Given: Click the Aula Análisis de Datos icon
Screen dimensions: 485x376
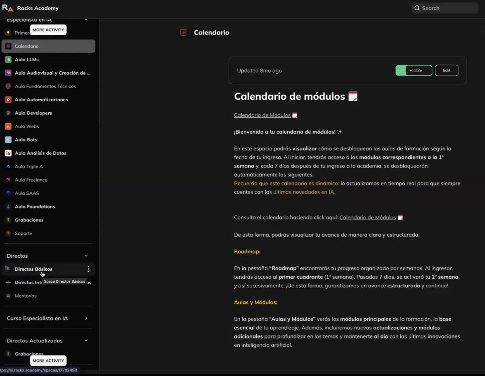Looking at the screenshot, I should click(x=8, y=153).
